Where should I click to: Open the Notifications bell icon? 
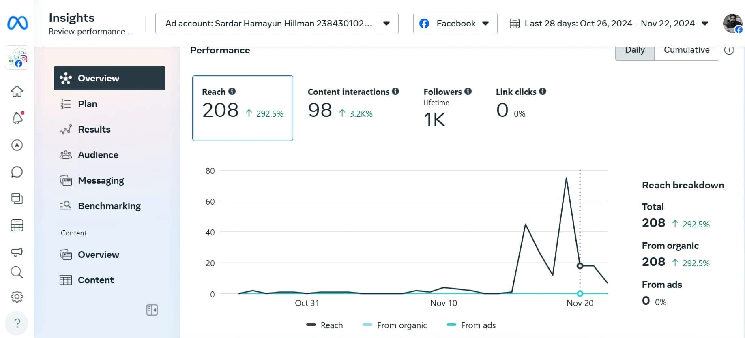coord(17,118)
